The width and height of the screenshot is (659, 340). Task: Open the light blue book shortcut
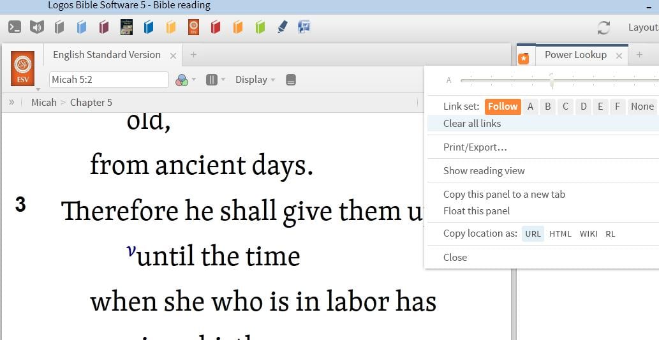click(x=82, y=27)
